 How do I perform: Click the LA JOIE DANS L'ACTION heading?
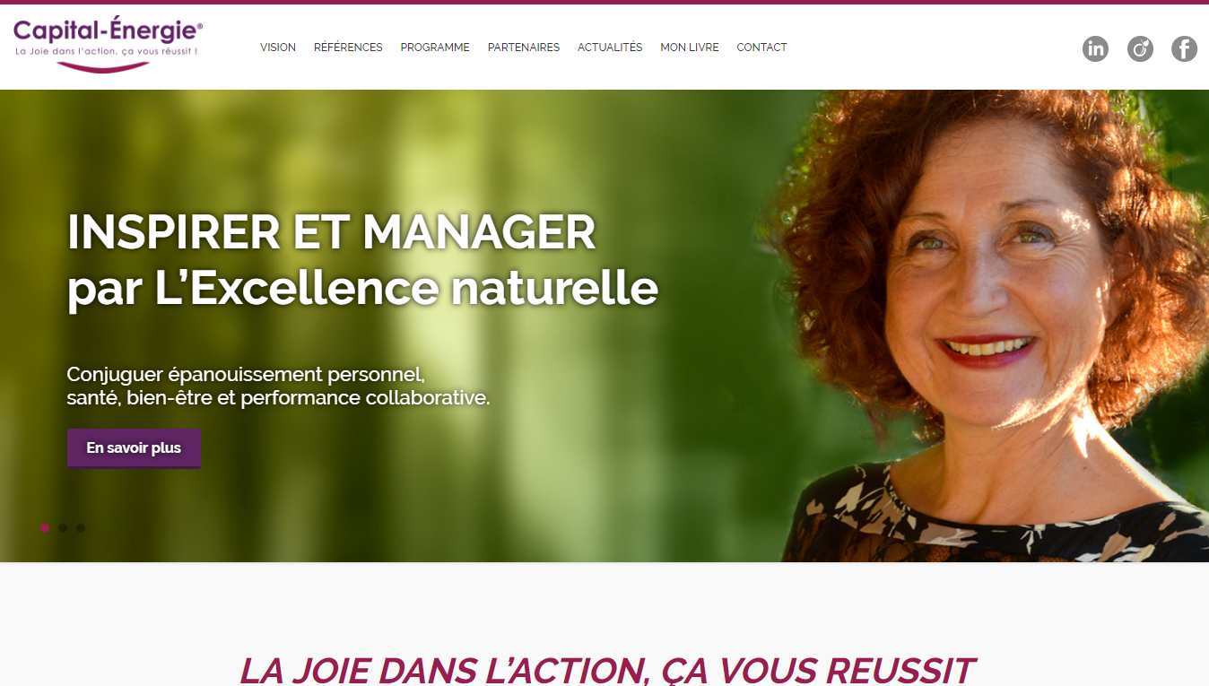[x=606, y=671]
